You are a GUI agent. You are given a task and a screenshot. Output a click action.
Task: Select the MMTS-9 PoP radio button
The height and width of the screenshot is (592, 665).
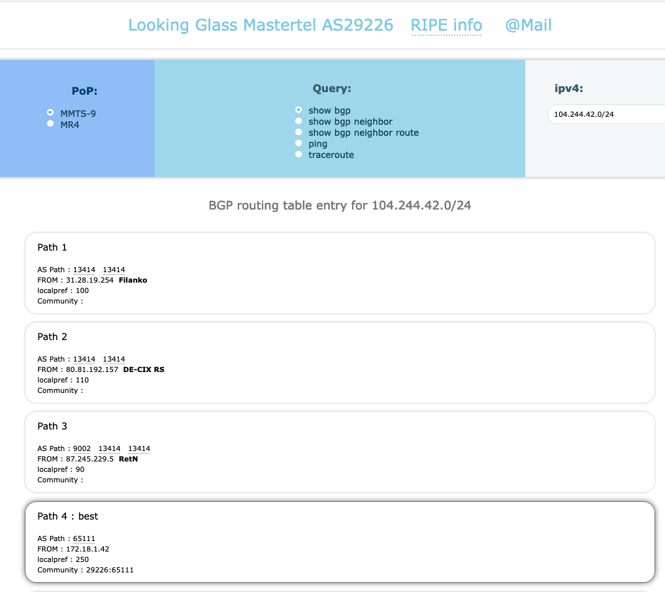tap(50, 113)
